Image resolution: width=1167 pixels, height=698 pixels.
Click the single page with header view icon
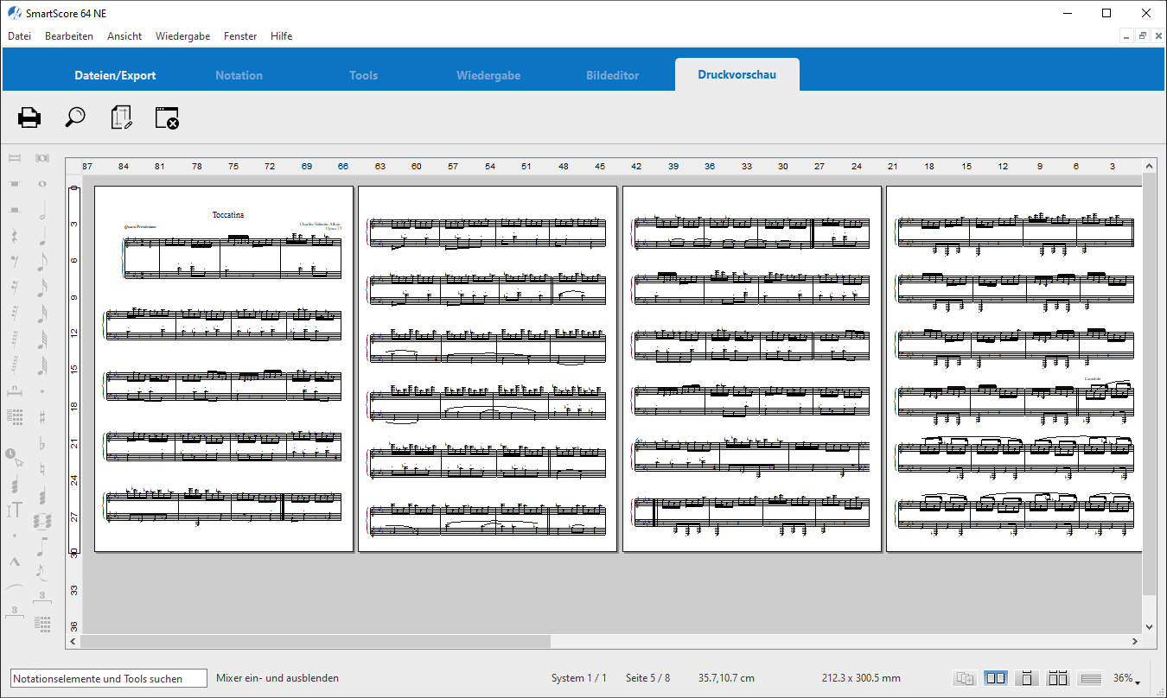click(x=1026, y=678)
